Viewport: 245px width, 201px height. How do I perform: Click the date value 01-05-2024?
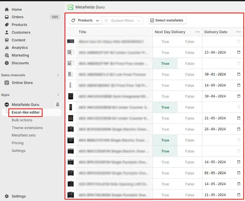[215, 173]
